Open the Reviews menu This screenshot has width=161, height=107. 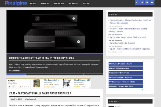73,3
